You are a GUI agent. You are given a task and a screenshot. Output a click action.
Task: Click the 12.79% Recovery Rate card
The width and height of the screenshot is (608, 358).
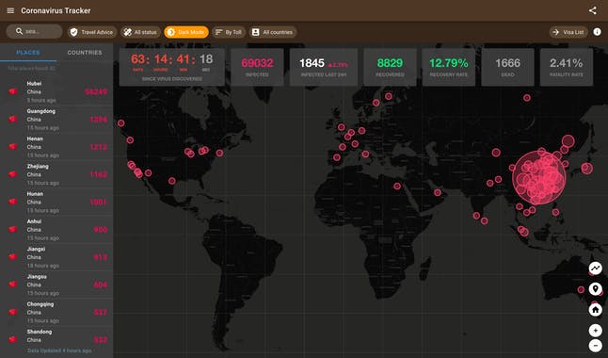pyautogui.click(x=449, y=67)
